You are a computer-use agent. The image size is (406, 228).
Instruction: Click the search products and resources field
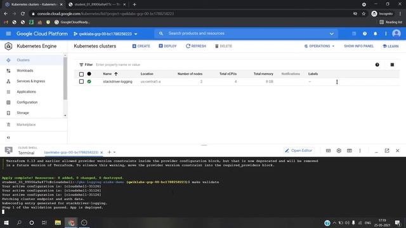[x=246, y=34]
